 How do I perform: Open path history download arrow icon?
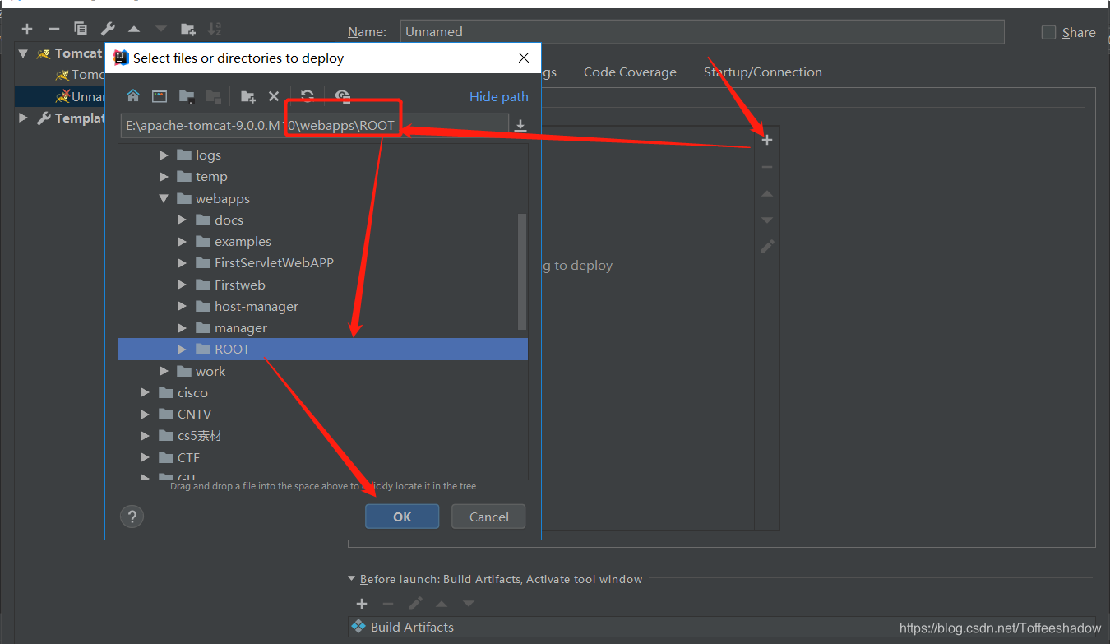[520, 126]
